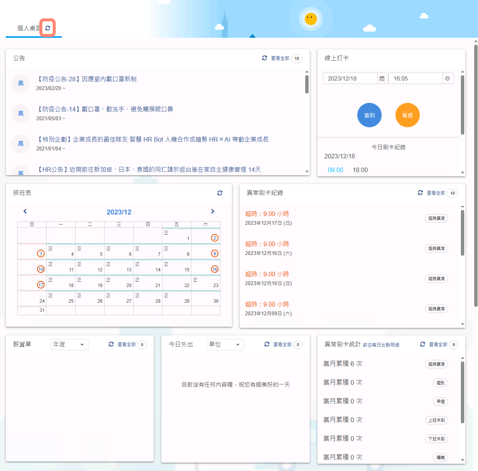Click the 公告 panel vertical scrollbar
The width and height of the screenshot is (478, 471).
[307, 84]
